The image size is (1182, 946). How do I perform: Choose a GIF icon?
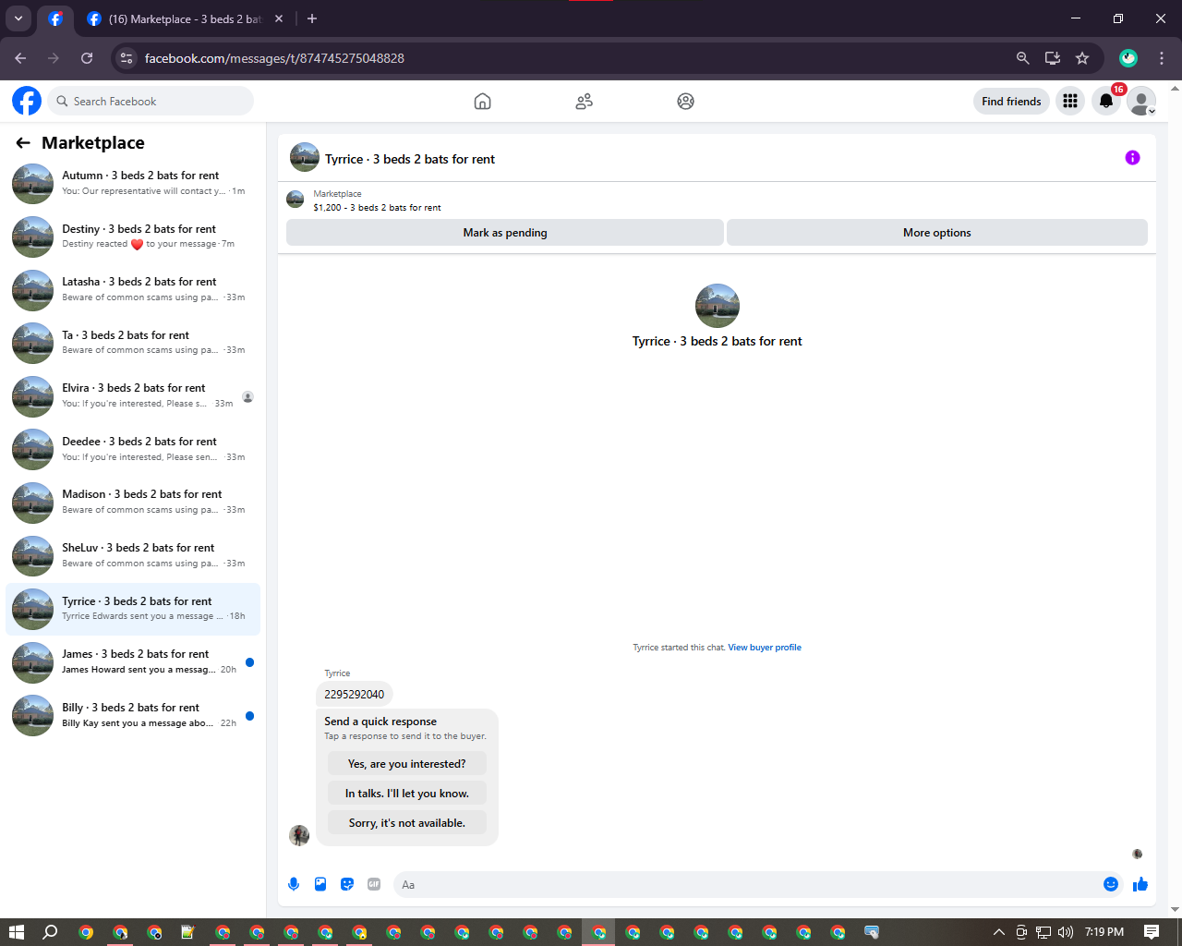tap(374, 884)
